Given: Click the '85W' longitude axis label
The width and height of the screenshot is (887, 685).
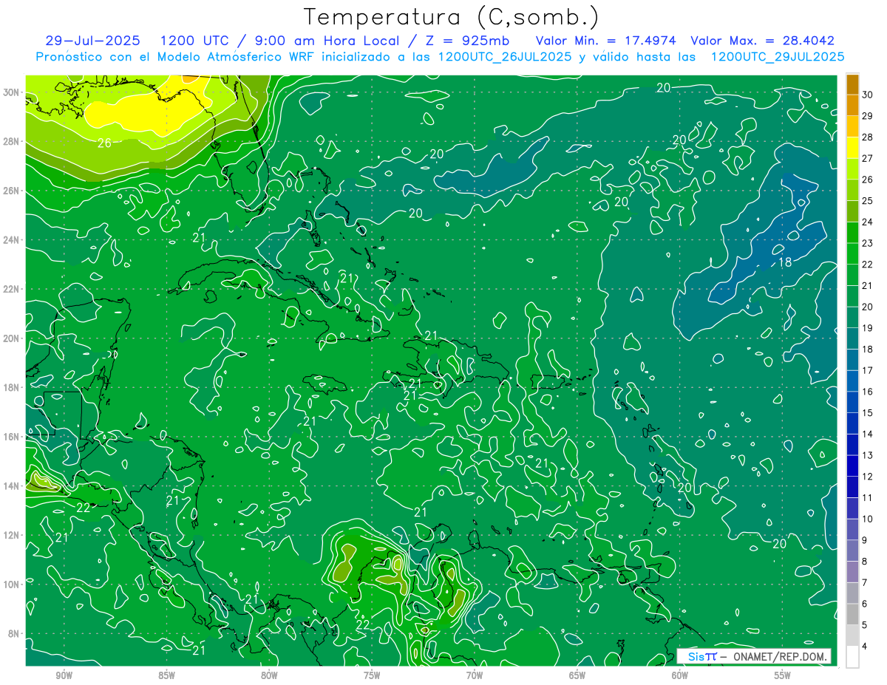Looking at the screenshot, I should click(x=166, y=675).
